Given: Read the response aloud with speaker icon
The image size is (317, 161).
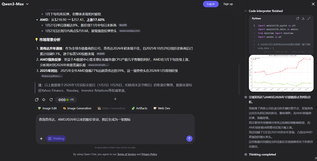Looking at the screenshot, I should click(x=44, y=100).
